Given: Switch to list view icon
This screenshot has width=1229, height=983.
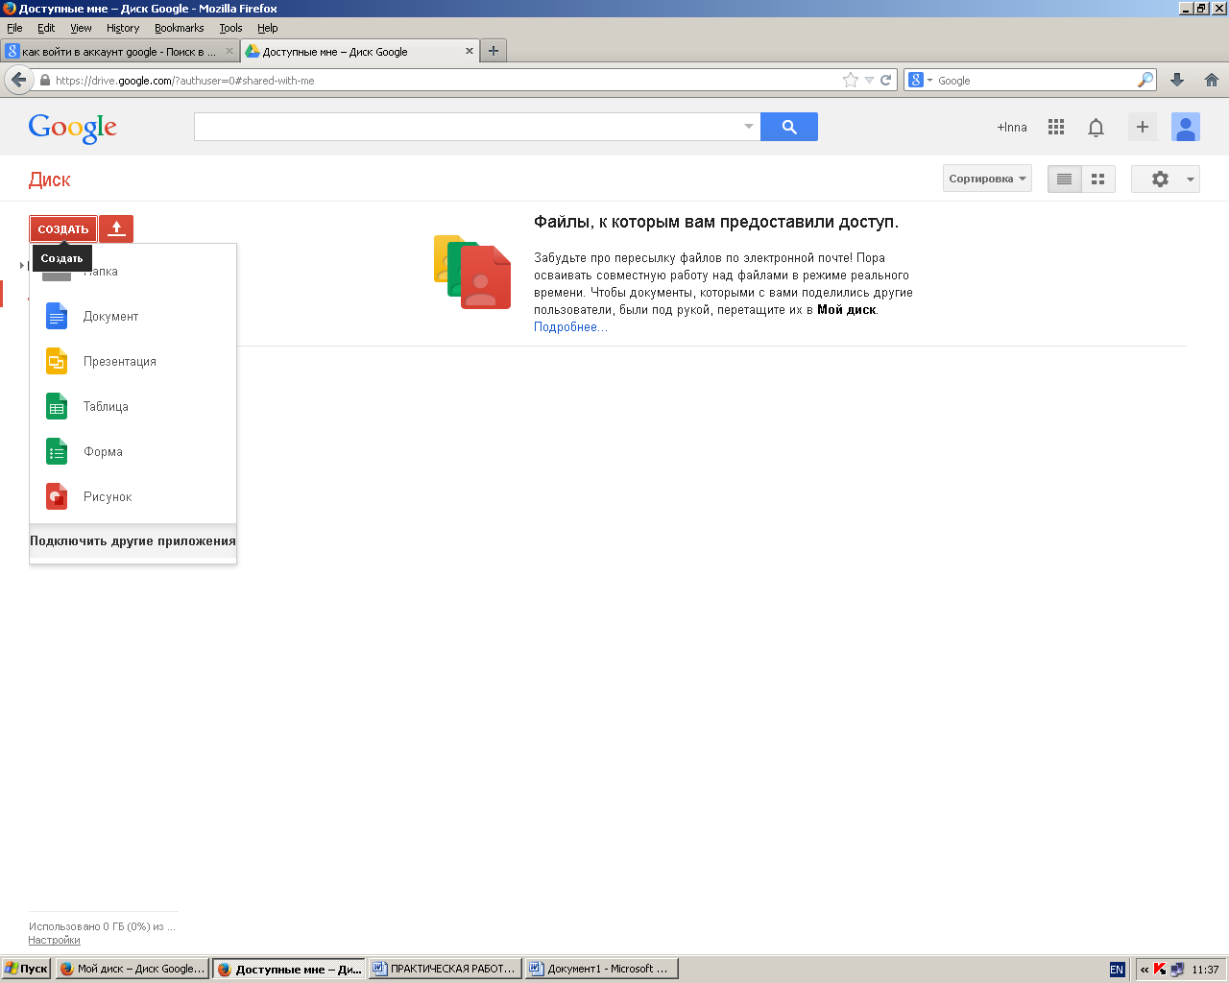Looking at the screenshot, I should tap(1064, 179).
